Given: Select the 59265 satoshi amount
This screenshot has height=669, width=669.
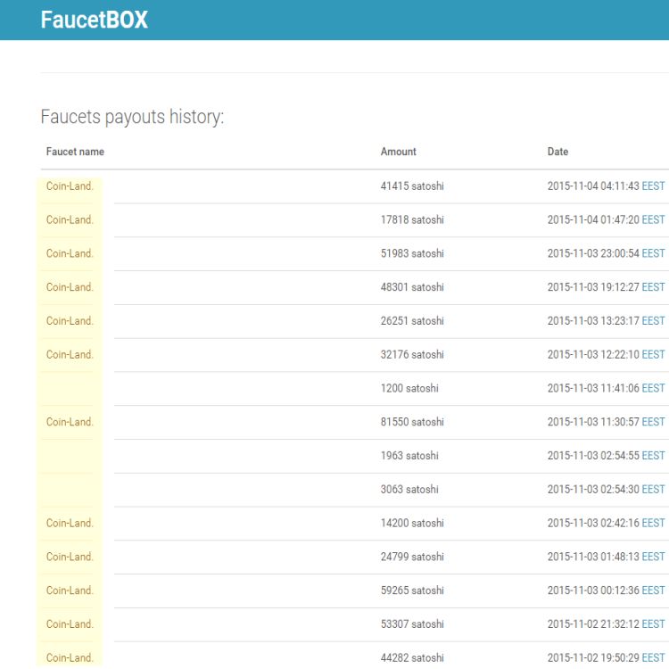Looking at the screenshot, I should click(412, 591).
